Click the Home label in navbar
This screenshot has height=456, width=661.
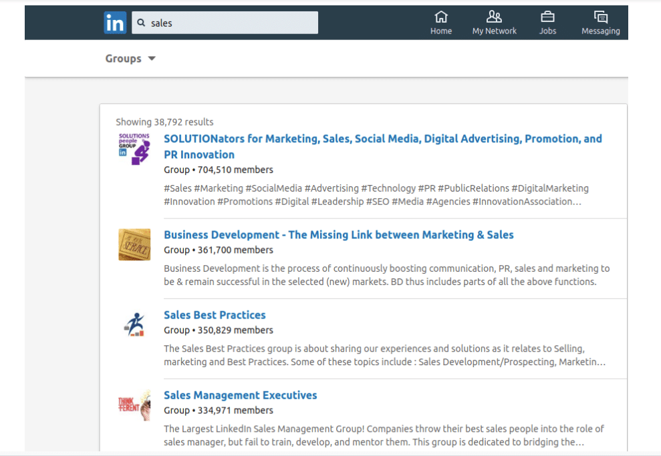click(x=441, y=31)
